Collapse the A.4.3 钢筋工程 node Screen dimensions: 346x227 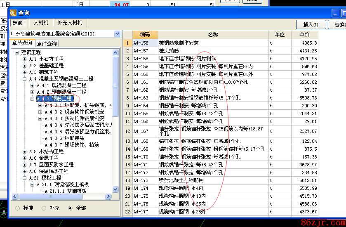pyautogui.click(x=33, y=99)
